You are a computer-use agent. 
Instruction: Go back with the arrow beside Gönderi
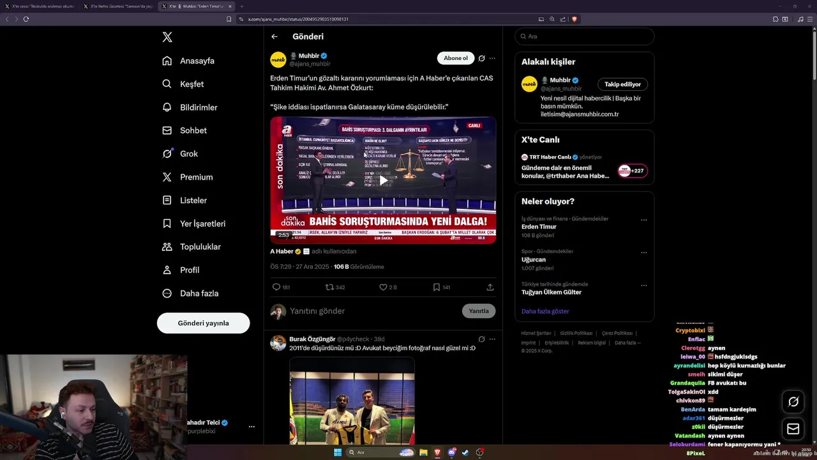(x=274, y=36)
